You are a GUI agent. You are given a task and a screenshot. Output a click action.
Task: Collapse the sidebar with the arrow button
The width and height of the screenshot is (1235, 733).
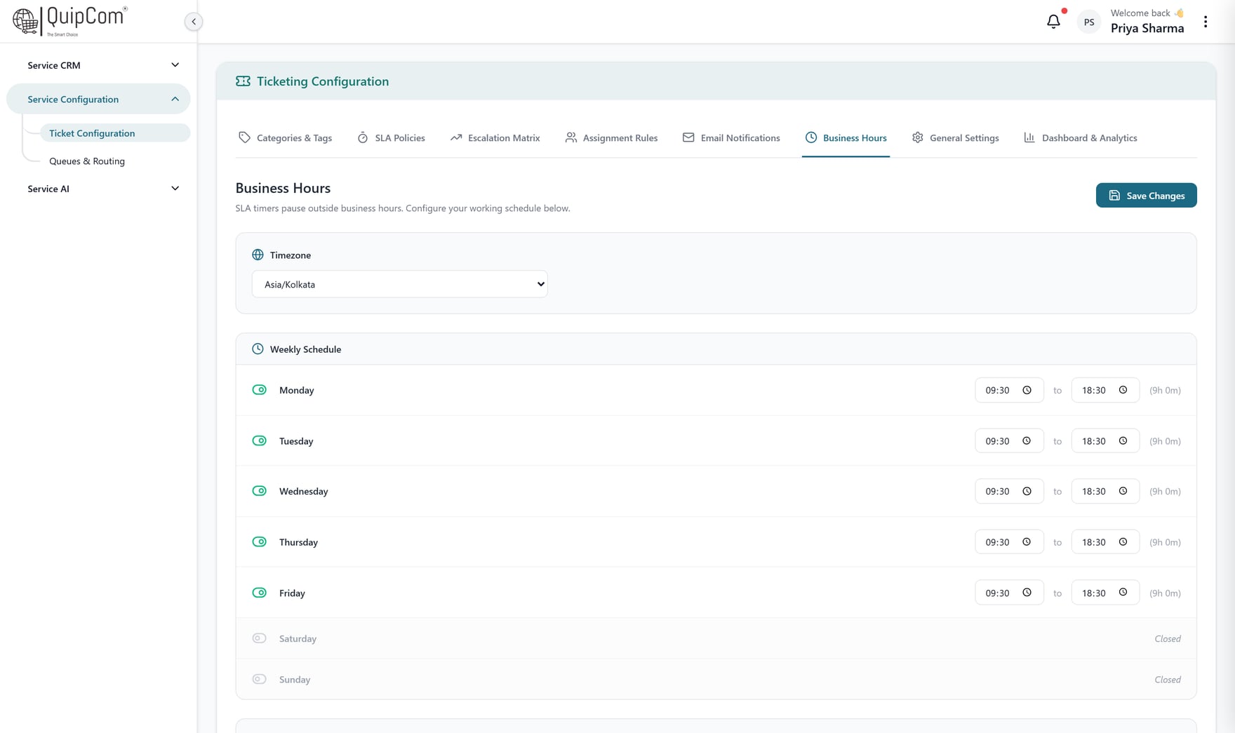[x=194, y=22]
